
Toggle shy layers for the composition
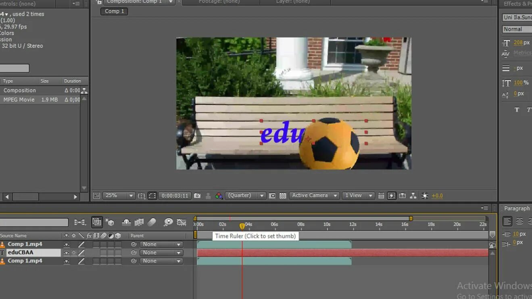click(126, 222)
